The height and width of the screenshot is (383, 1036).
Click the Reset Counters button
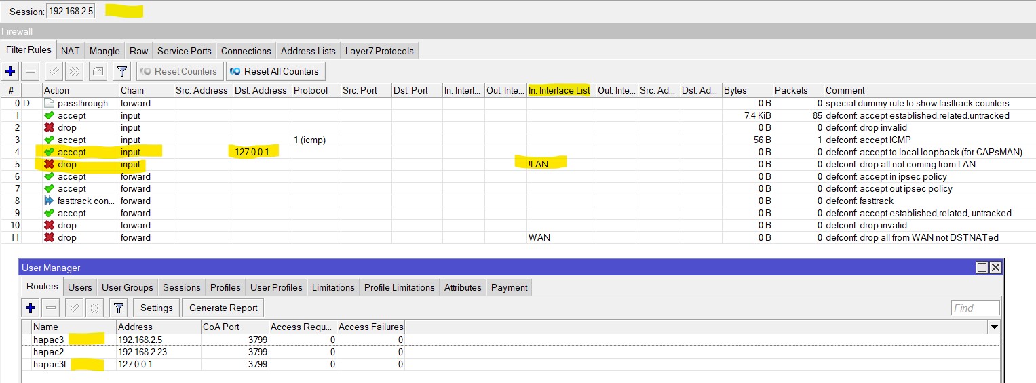(179, 71)
